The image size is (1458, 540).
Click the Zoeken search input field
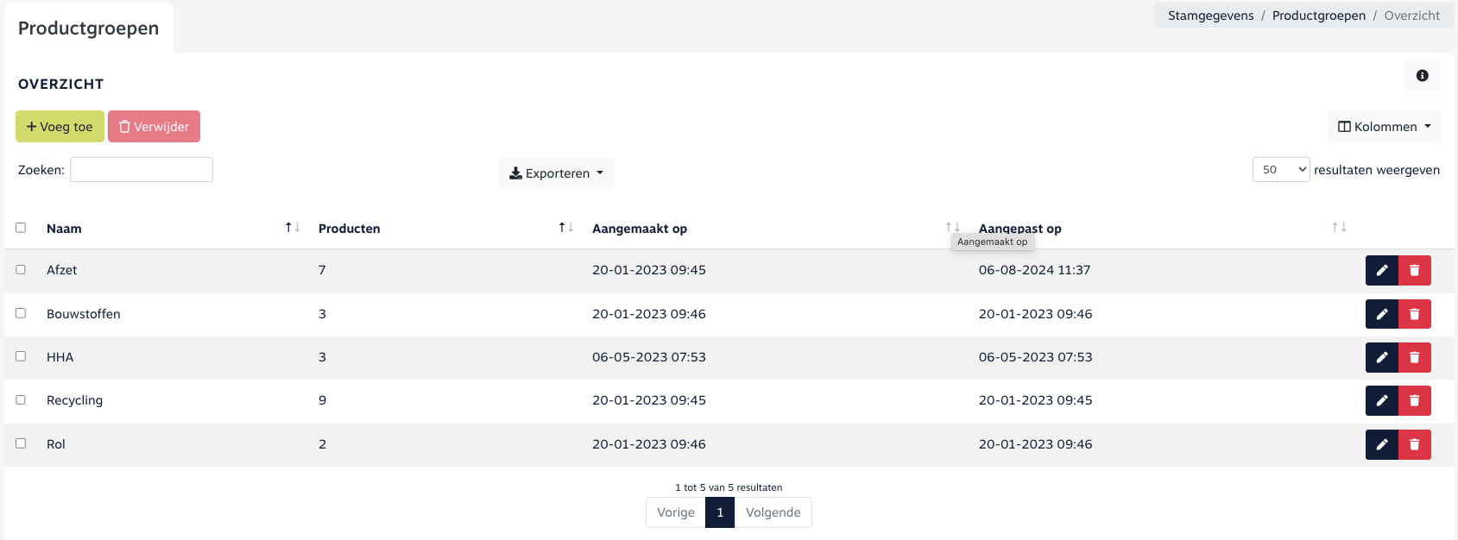(142, 170)
